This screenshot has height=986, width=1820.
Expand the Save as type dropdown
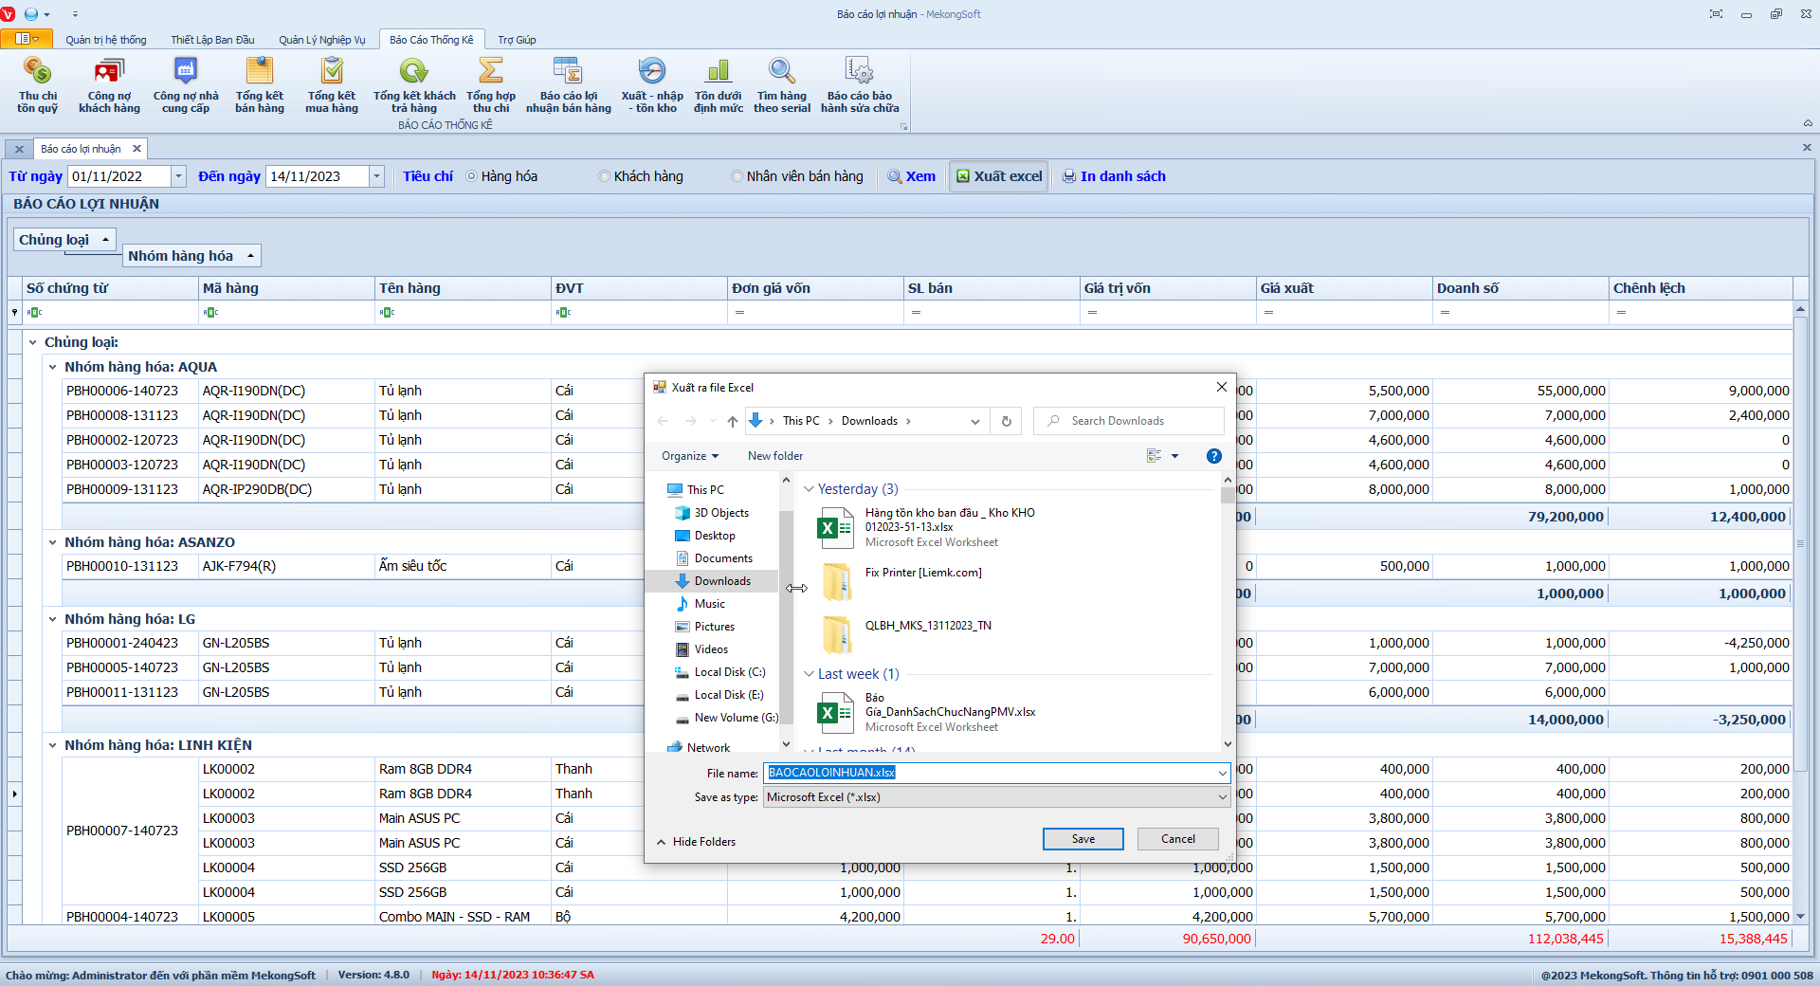pos(1222,797)
